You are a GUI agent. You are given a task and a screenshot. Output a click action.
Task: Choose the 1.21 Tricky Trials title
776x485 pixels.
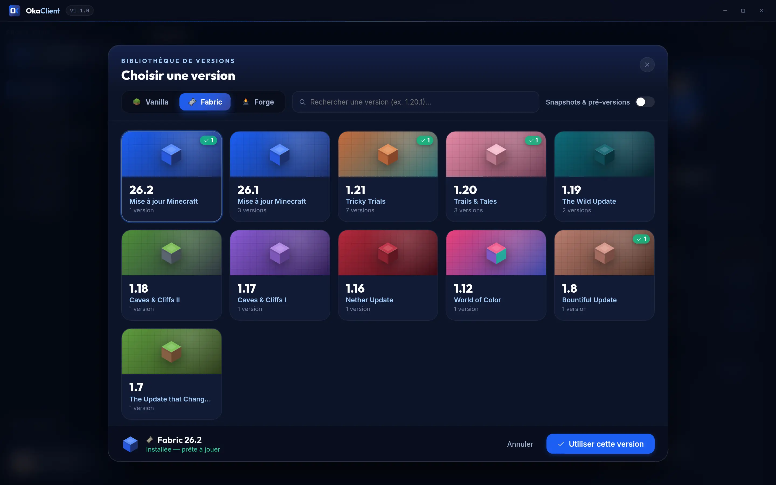point(366,202)
